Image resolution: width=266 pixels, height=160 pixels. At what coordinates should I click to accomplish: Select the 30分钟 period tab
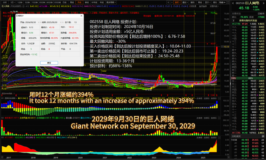click(x=42, y=2)
